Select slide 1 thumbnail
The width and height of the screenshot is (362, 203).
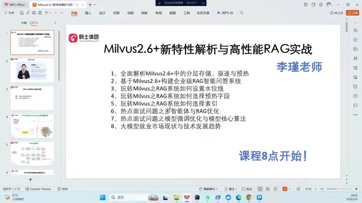32,42
